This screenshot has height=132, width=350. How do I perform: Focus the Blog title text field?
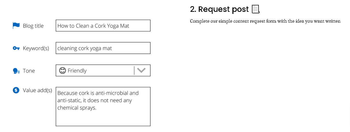tap(103, 26)
